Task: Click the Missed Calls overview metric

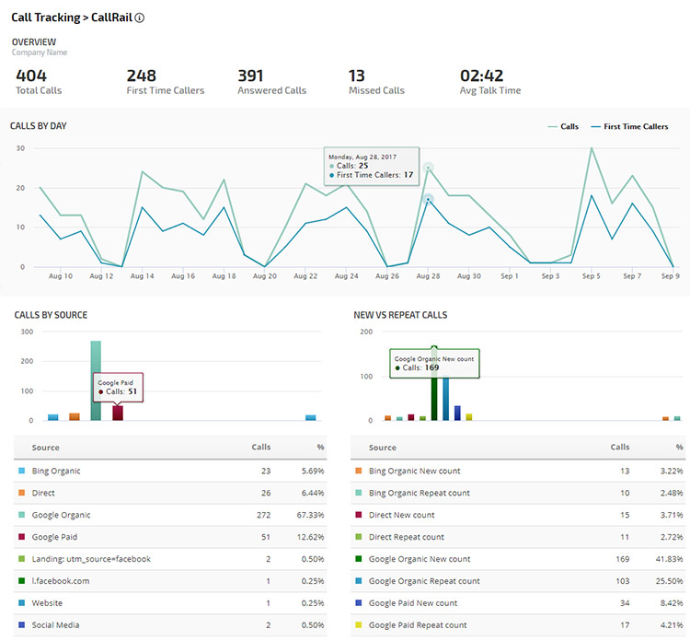Action: coord(375,81)
